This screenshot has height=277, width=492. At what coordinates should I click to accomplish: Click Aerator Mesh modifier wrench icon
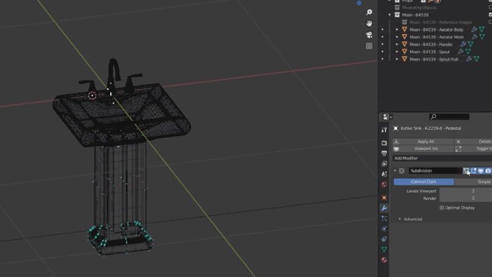[x=475, y=37]
